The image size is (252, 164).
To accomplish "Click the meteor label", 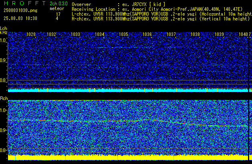I will [57, 8].
